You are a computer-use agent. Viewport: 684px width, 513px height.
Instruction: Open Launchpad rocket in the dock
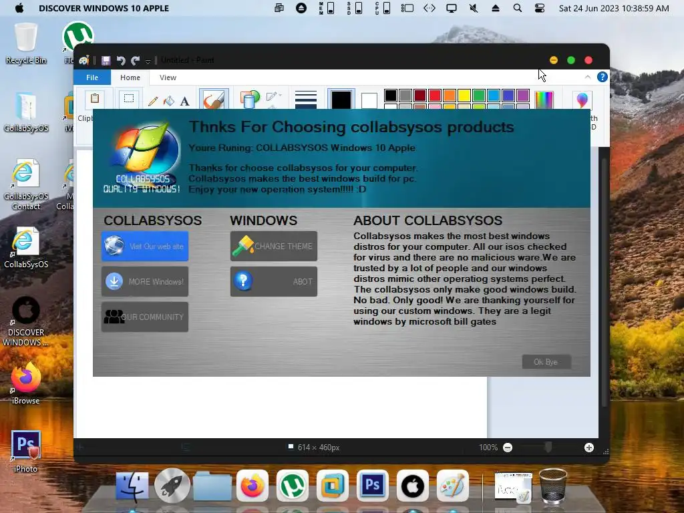(x=172, y=486)
